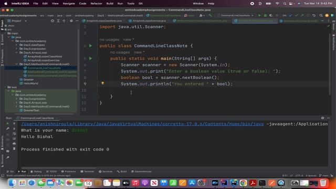336x189 pixels.
Task: Show hidden editor tabs dropdown arrow
Action: (322, 21)
